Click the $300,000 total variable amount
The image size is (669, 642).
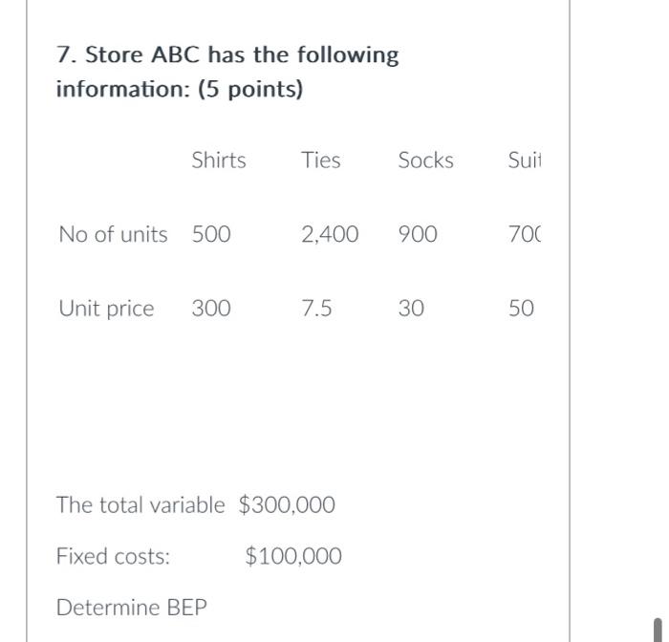[287, 505]
